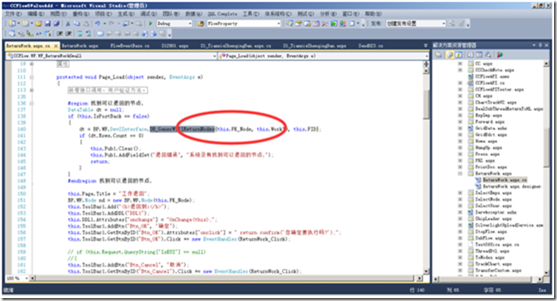The height and width of the screenshot is (301, 557).
Task: Click the Redo arrow icon
Action: tap(112, 23)
